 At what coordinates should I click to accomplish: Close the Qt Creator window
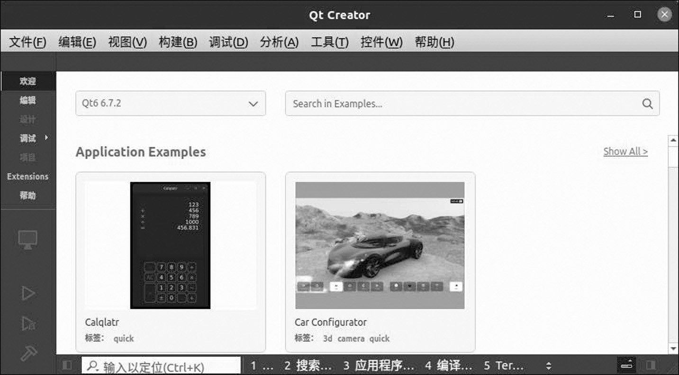click(664, 15)
